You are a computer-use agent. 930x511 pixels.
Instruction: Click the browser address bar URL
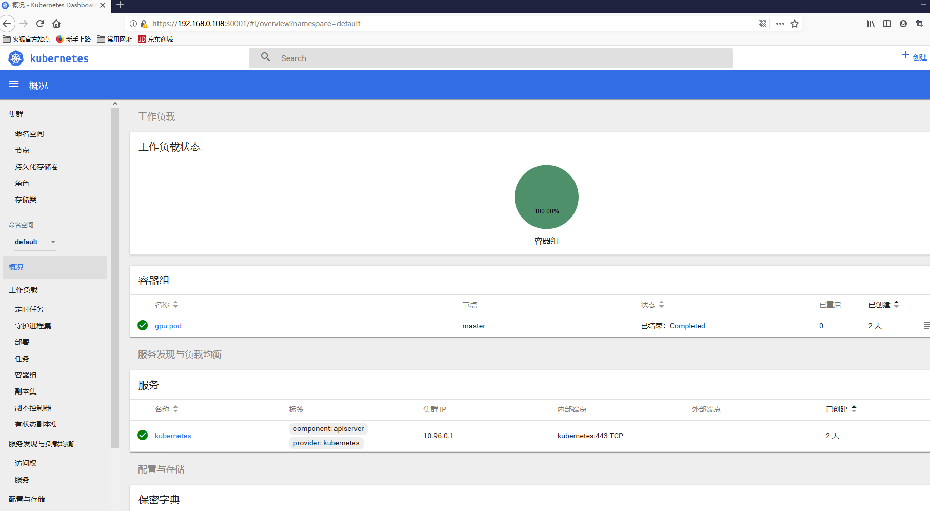(256, 24)
